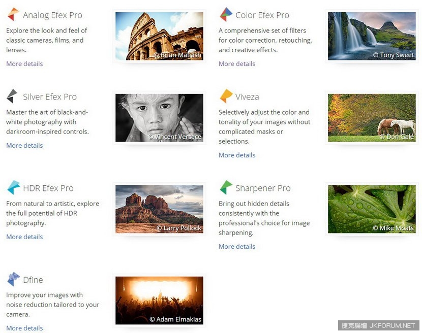Open More details under Analog Efex Pro
This screenshot has height=333, width=422.
pos(24,63)
